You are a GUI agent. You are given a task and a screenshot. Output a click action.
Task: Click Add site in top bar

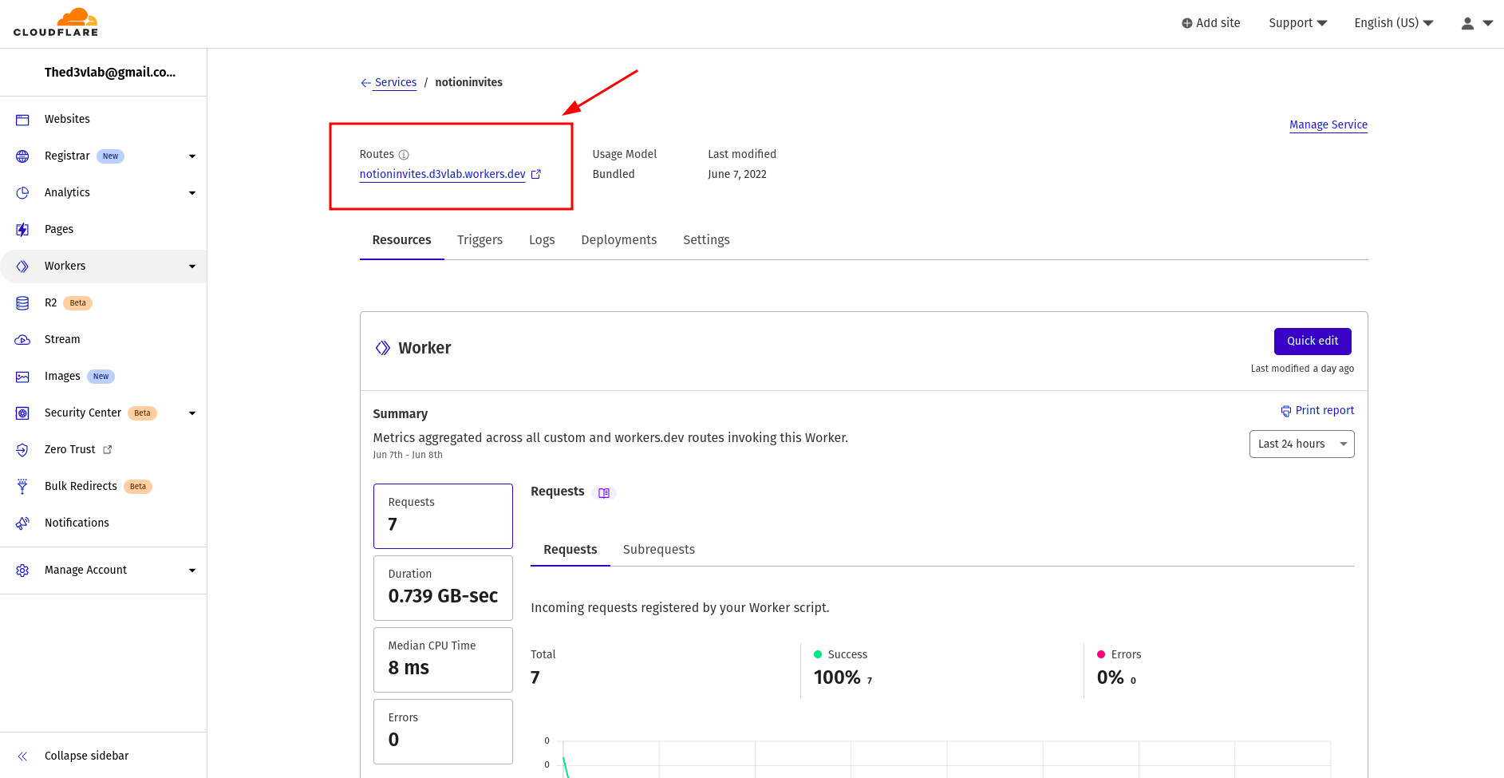[1210, 23]
